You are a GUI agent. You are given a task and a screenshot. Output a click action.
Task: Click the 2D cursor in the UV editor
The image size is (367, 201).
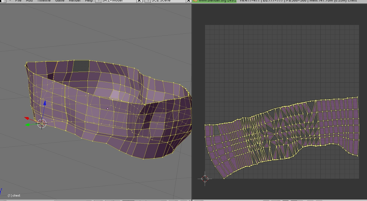pos(205,178)
